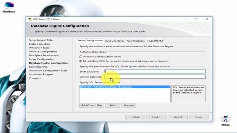Proceed with the Next > button

(156, 117)
